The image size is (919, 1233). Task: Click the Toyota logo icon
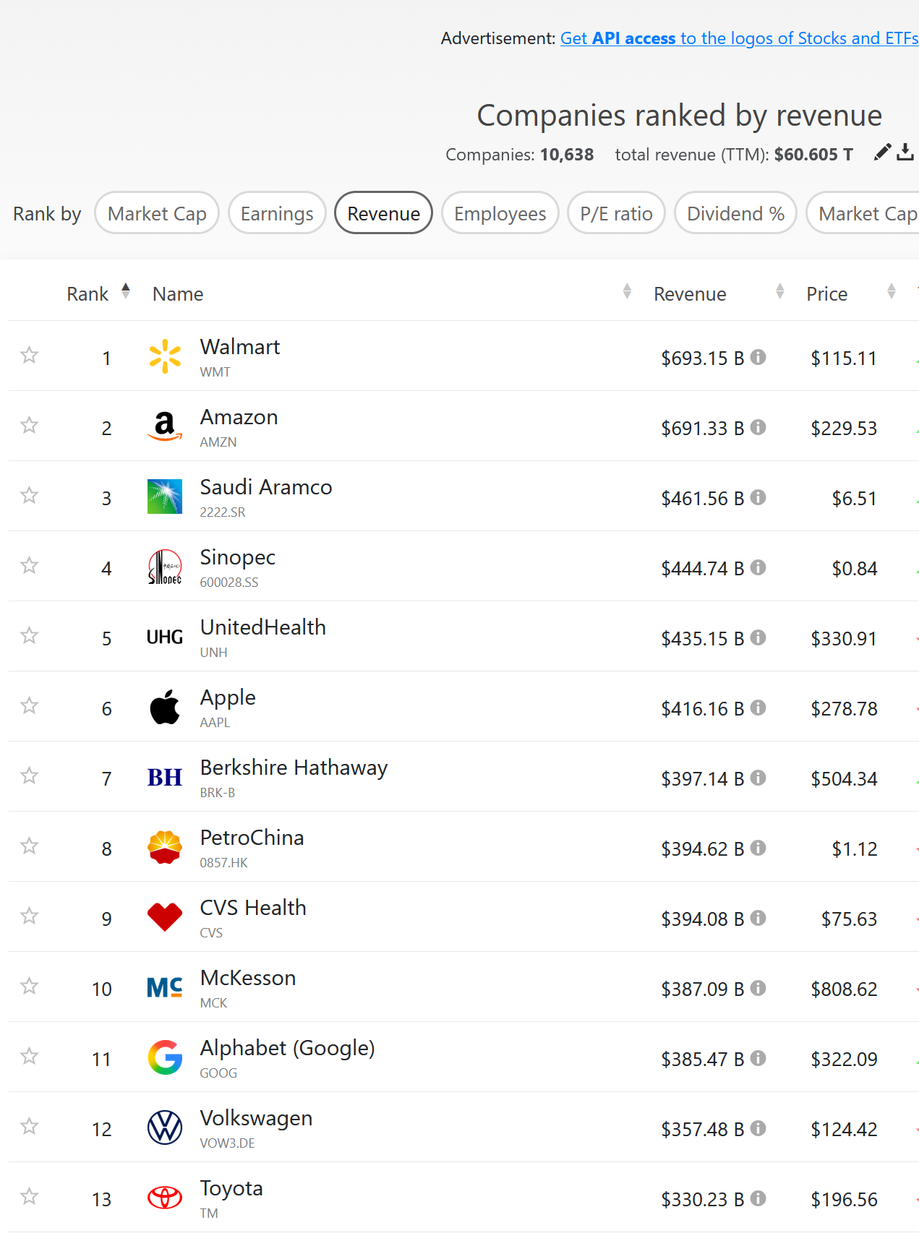165,1198
